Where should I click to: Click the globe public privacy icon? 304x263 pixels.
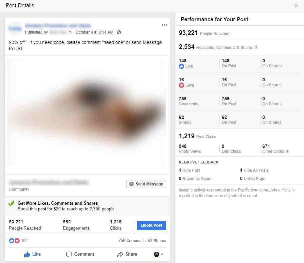(x=119, y=32)
